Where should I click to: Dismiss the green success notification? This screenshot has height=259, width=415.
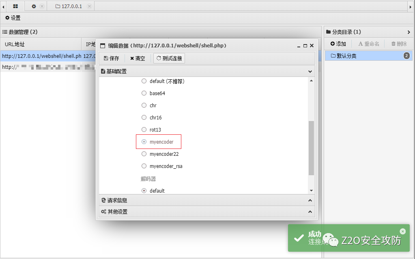coord(402,231)
